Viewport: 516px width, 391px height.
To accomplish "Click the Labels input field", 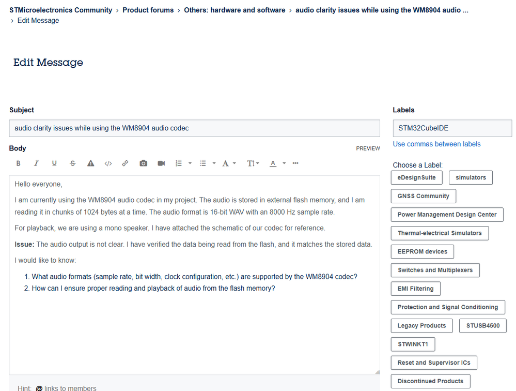I will 452,128.
